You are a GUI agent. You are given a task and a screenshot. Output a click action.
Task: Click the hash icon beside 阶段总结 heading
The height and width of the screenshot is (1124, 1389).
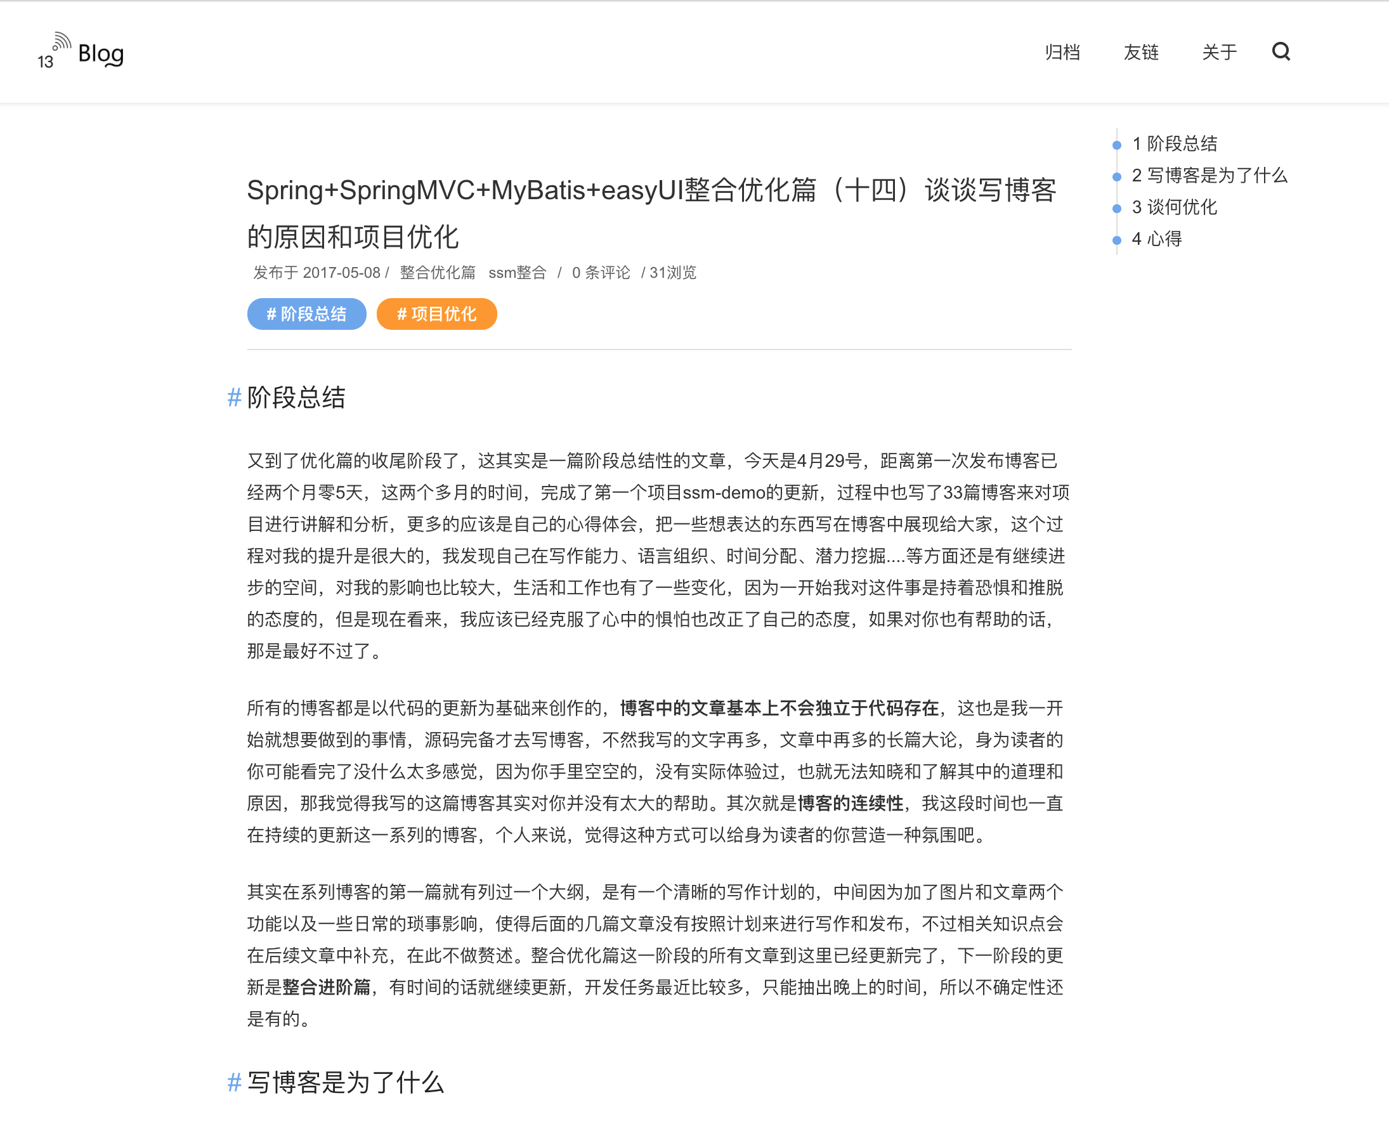tap(234, 397)
